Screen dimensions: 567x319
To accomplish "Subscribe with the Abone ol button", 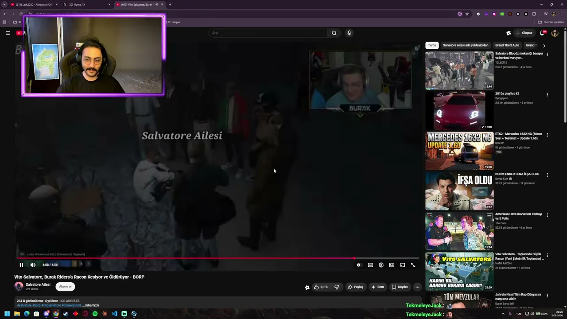I will click(65, 287).
